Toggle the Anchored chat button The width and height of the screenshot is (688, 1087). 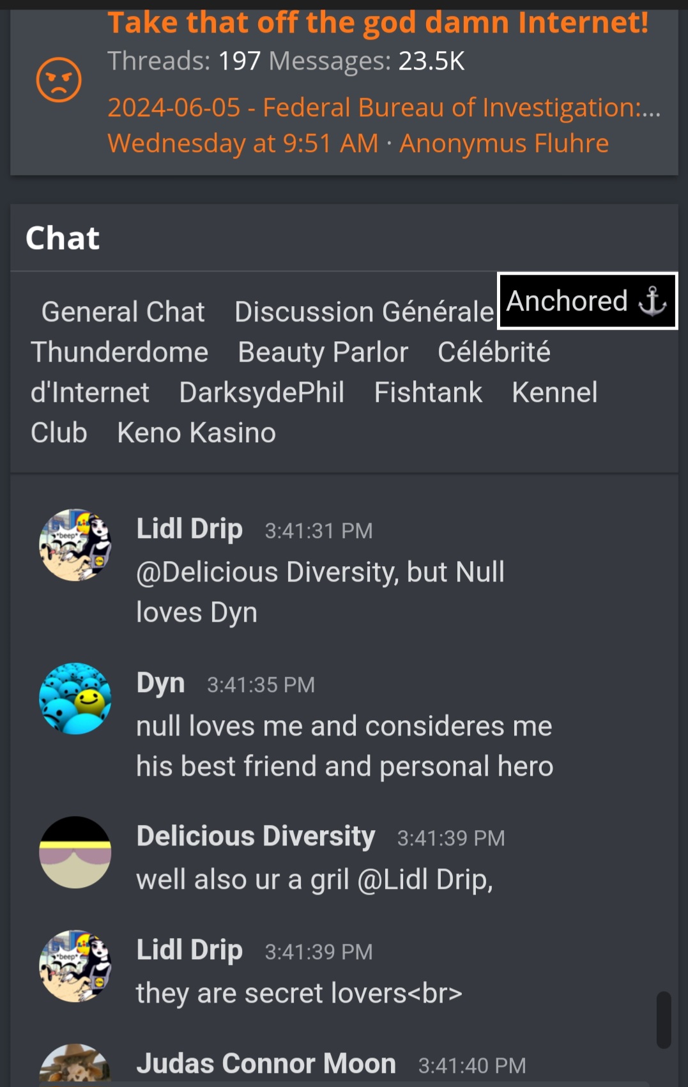587,301
